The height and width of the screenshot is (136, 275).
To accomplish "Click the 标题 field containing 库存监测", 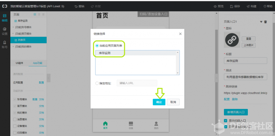I will pyautogui.click(x=246, y=61).
